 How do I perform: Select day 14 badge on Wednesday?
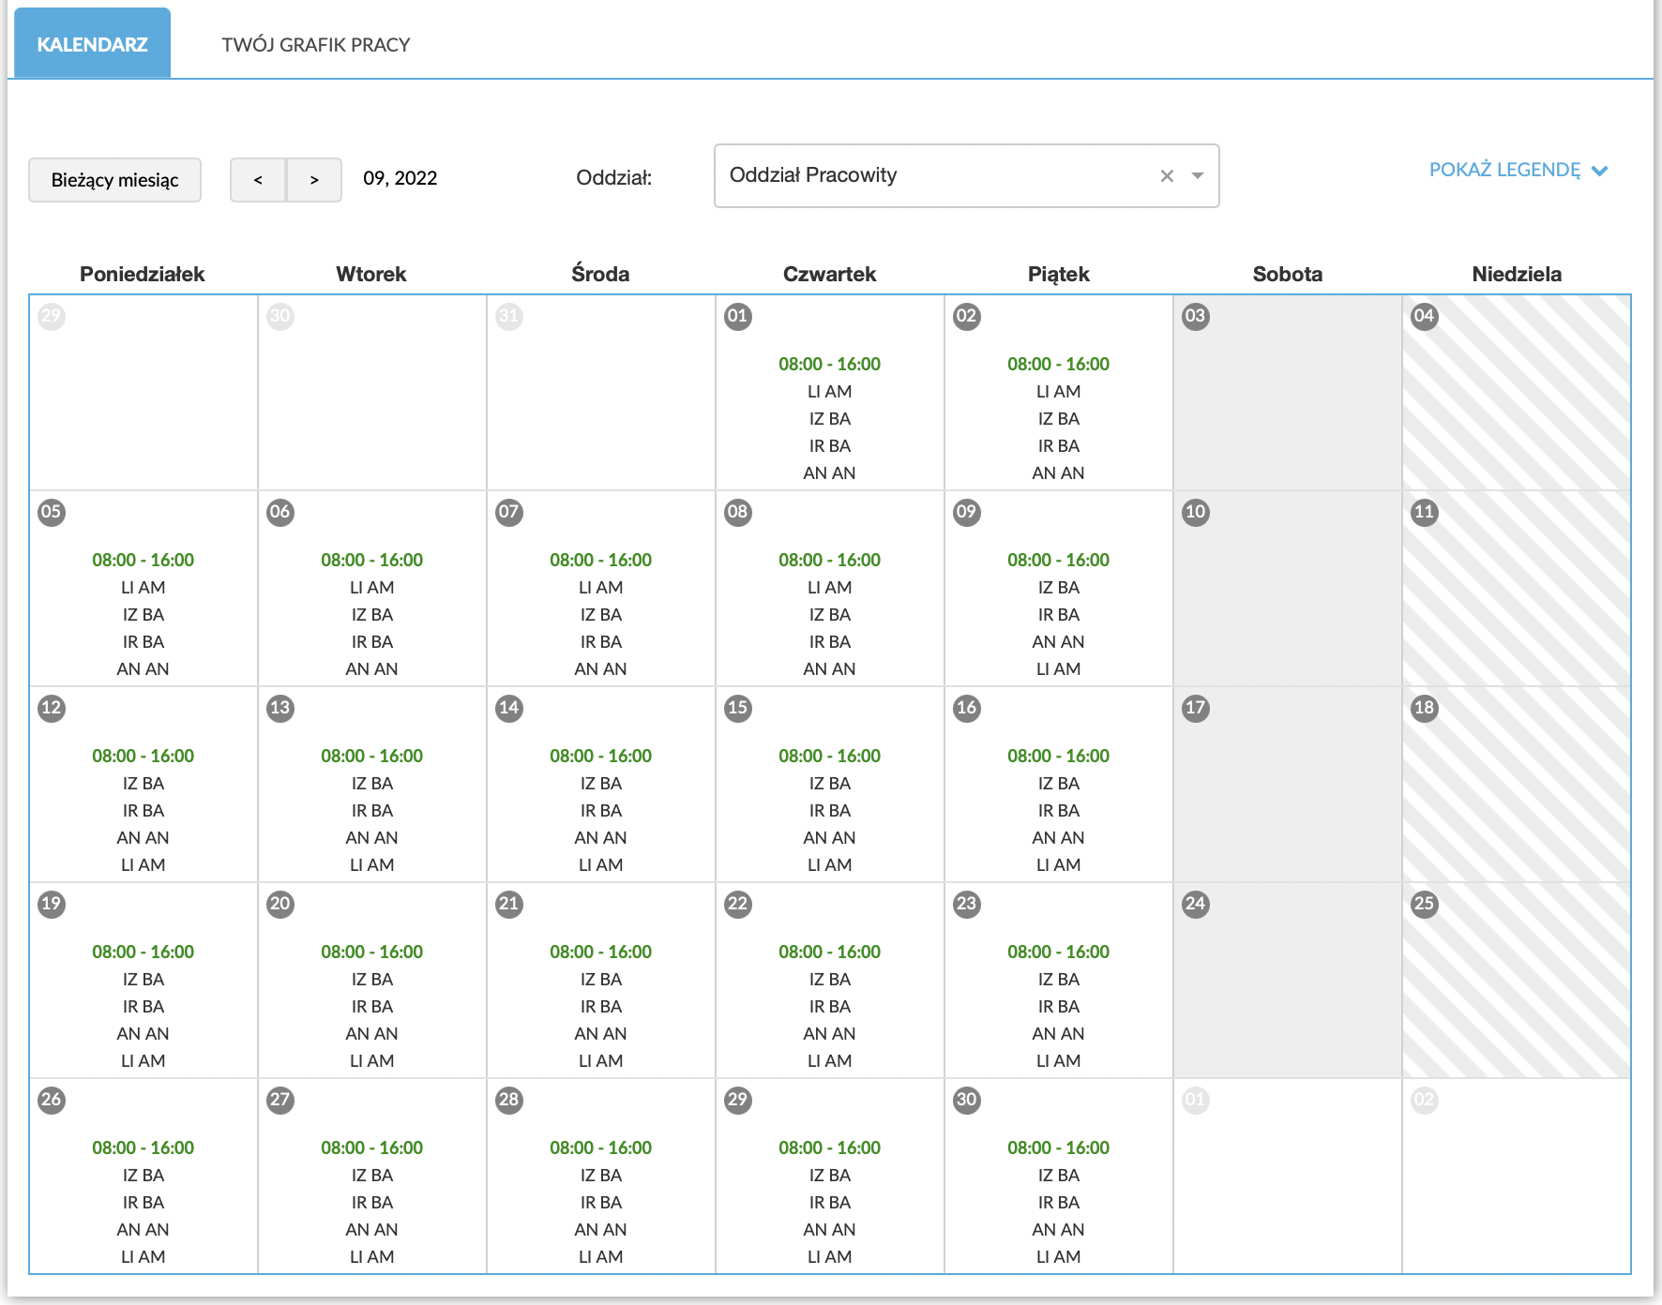pos(509,708)
